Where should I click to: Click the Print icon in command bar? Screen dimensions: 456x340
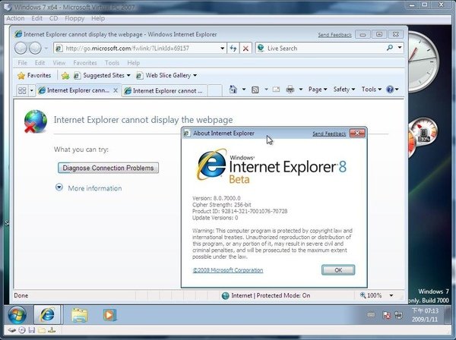[290, 90]
